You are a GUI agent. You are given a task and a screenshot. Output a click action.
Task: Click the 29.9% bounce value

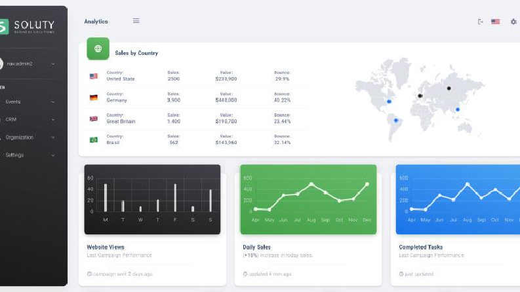pyautogui.click(x=282, y=79)
